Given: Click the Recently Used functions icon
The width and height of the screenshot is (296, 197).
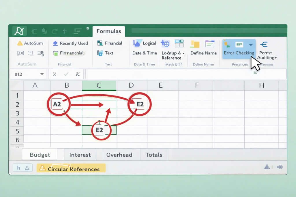Looking at the screenshot, I should click(55, 43).
